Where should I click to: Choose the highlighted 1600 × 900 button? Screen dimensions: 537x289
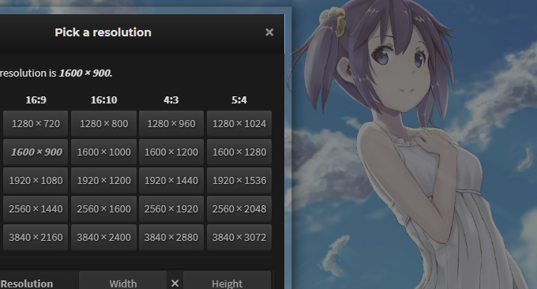coord(36,152)
